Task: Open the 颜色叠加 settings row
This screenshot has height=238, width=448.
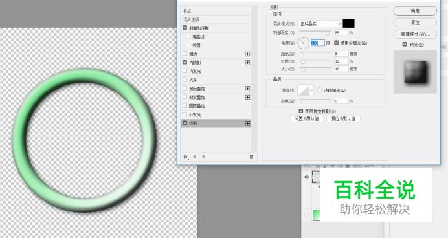Action: tap(217, 89)
